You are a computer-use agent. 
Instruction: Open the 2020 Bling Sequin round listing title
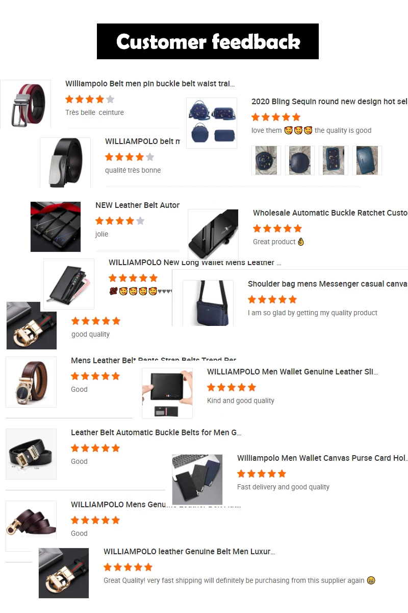click(x=329, y=102)
